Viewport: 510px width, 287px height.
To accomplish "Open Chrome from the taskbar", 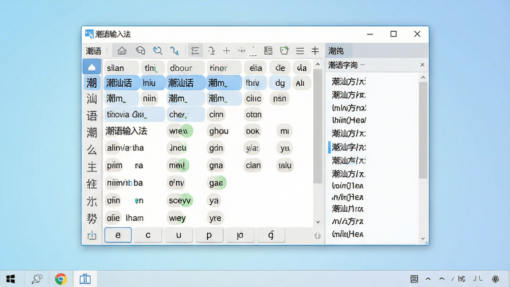I will 61,279.
